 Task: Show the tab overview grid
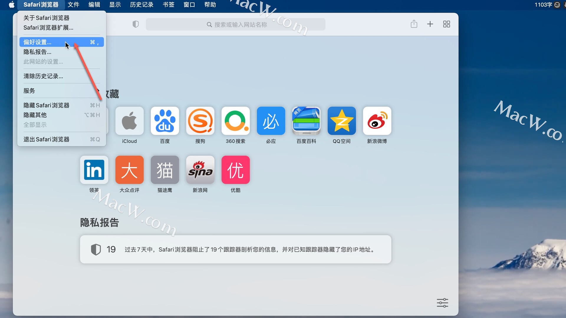(446, 24)
